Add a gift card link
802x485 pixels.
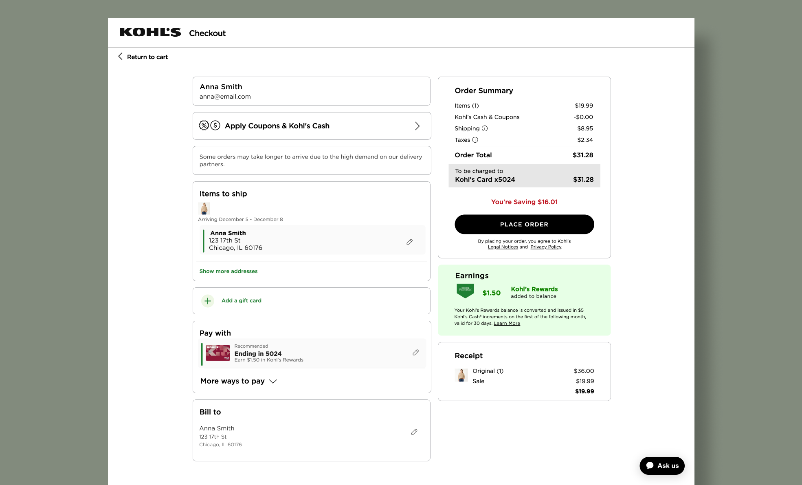pyautogui.click(x=242, y=300)
